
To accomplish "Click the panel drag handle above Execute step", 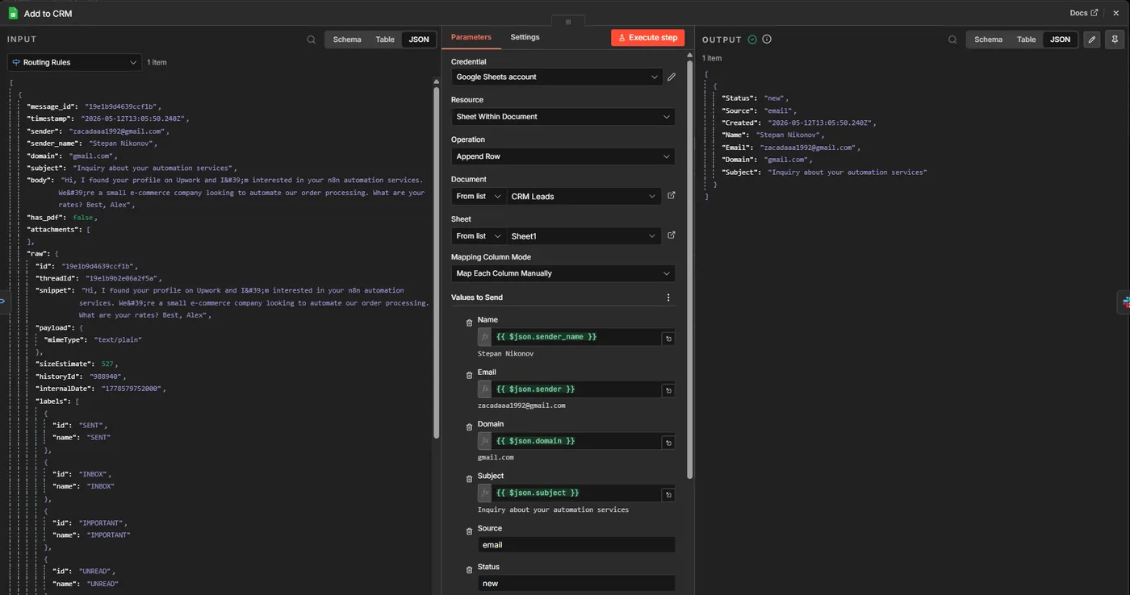I will (x=568, y=22).
